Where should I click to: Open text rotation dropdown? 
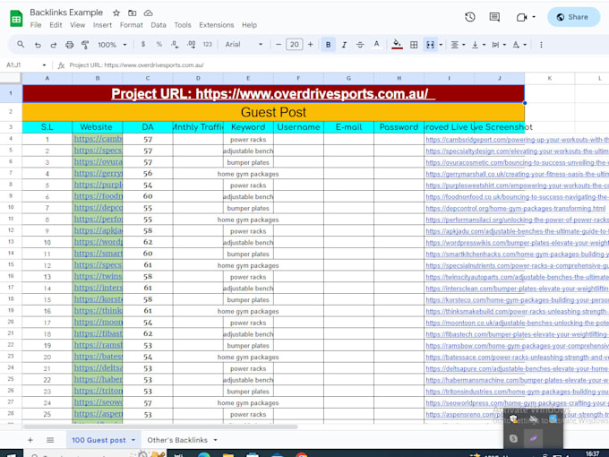click(519, 45)
